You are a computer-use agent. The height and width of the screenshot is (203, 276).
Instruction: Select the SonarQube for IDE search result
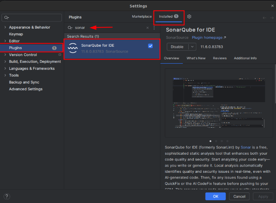pyautogui.click(x=112, y=49)
